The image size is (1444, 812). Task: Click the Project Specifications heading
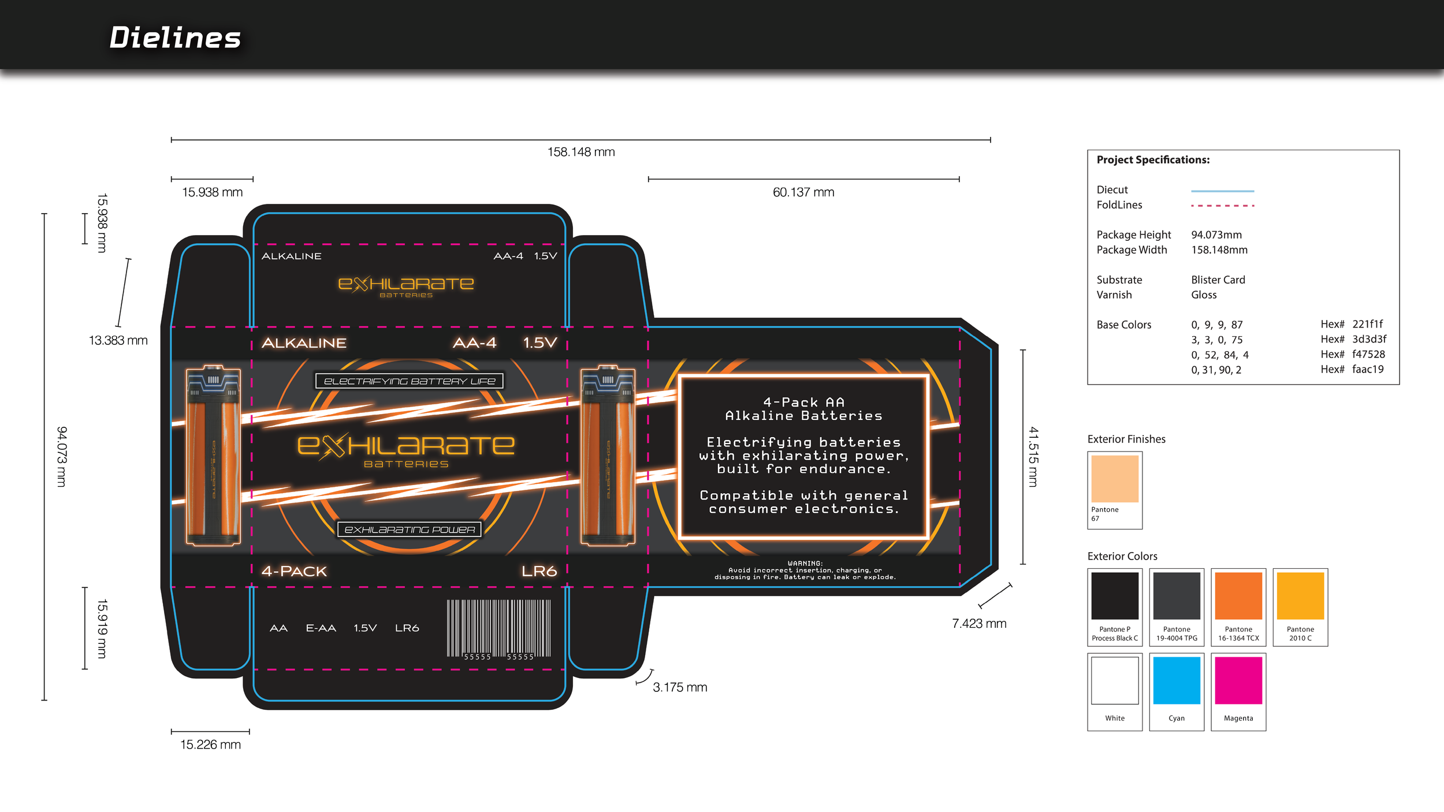click(1153, 160)
